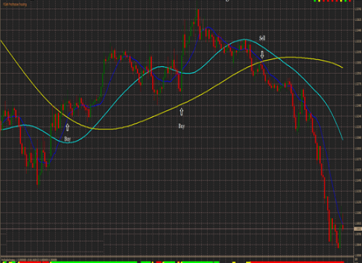Click the long green segment of bottom trend bar
This screenshot has width=362, height=263.
pos(93,262)
